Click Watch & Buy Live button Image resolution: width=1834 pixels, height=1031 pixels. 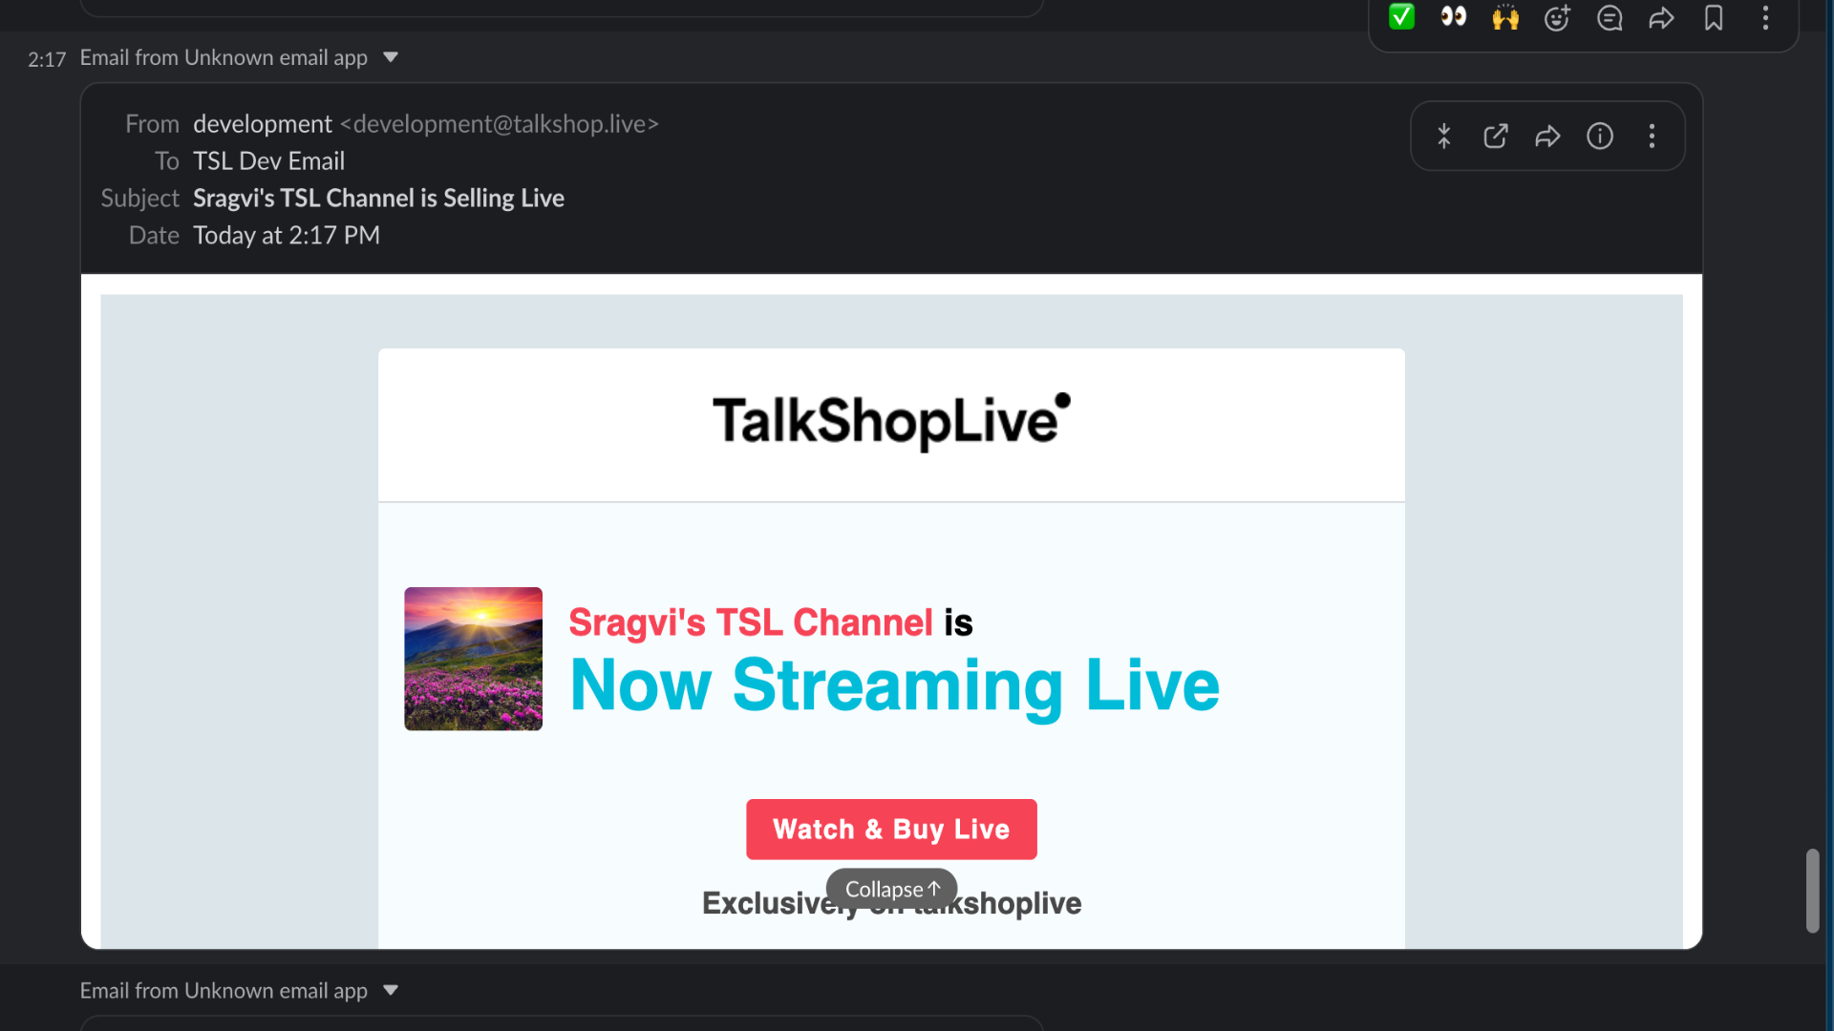coord(891,829)
